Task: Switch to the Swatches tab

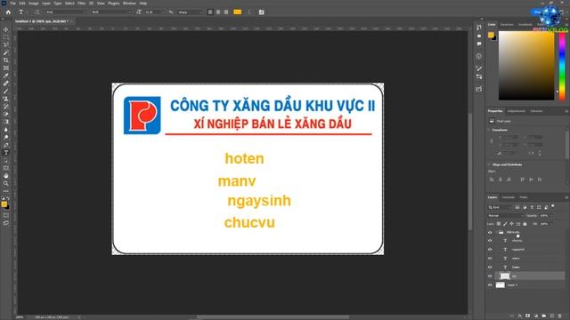Action: (507, 25)
